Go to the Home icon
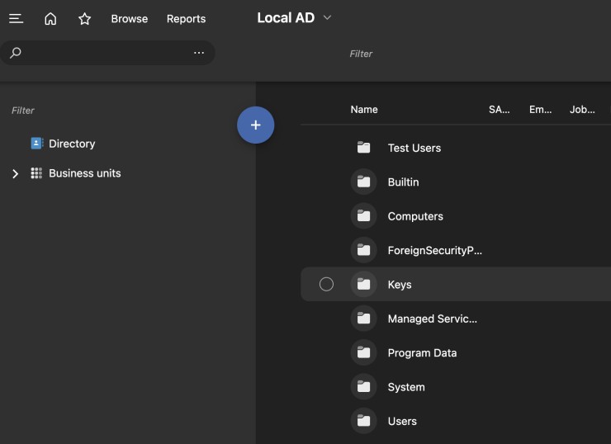Image resolution: width=611 pixels, height=444 pixels. [x=50, y=19]
